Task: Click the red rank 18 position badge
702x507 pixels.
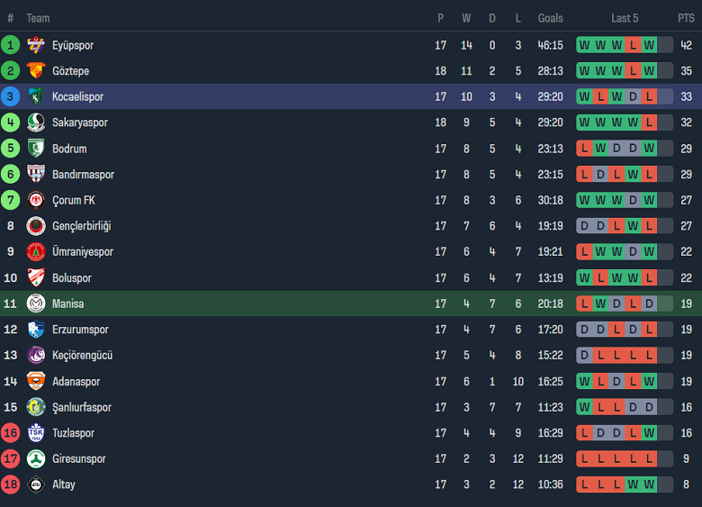Action: (x=11, y=484)
